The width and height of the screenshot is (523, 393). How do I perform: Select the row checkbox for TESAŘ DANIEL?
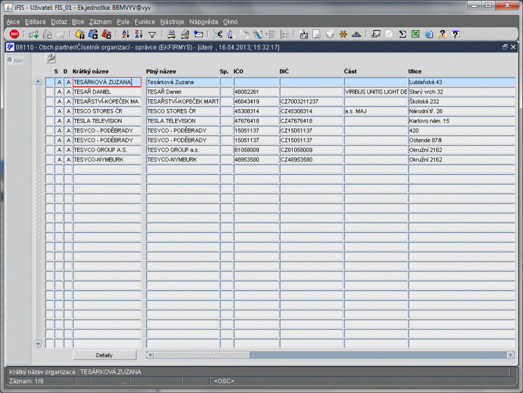coord(49,92)
